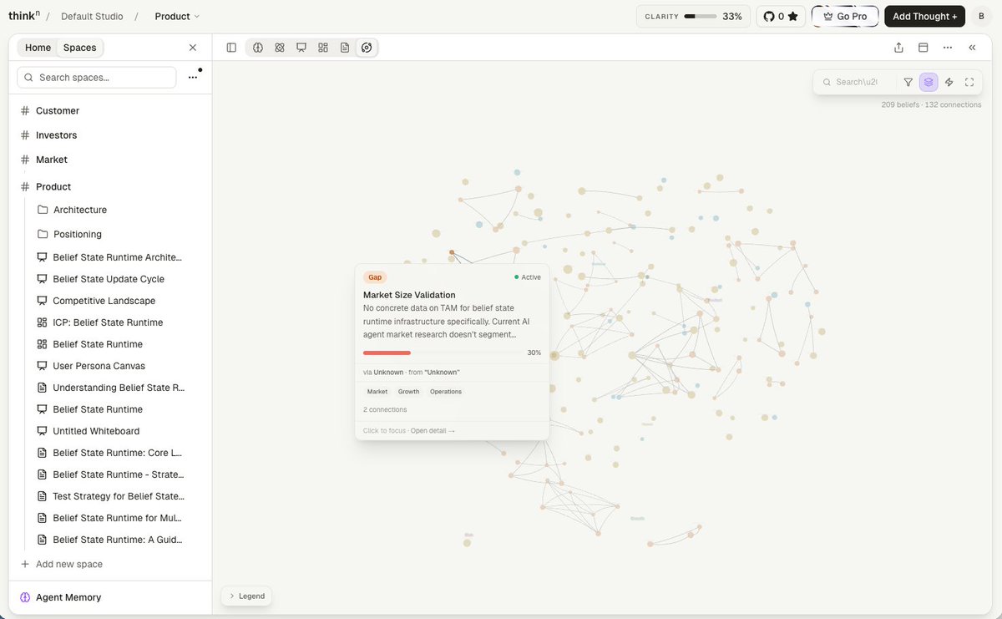Viewport: 1002px width, 619px height.
Task: Click the 30% confidence bar
Action: tap(445, 353)
